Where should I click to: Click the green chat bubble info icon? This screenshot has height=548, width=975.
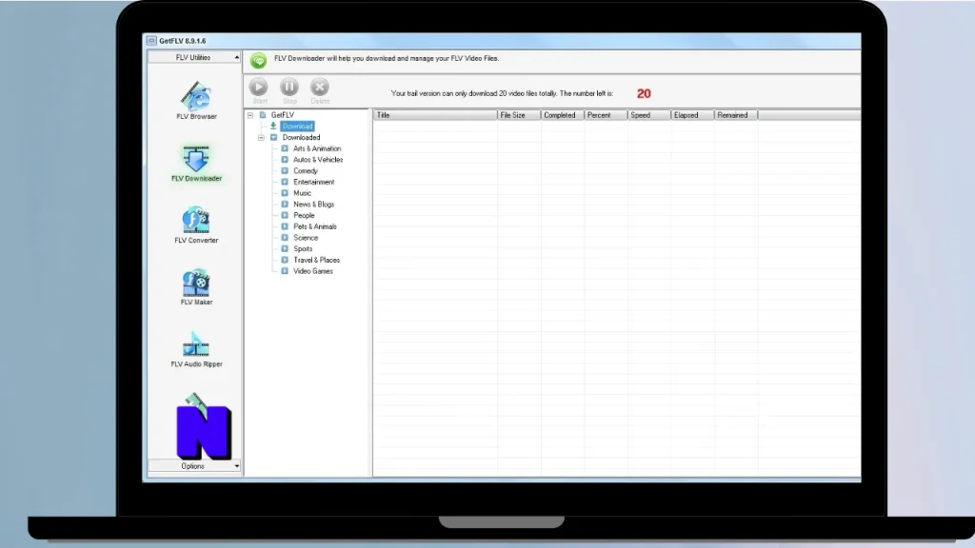258,60
